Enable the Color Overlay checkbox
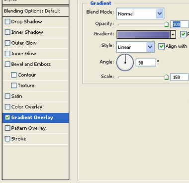Viewport: 189px width, 183px height. pos(7,107)
